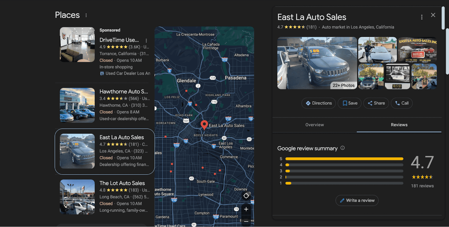Filter by 4-star rating bar

344,165
